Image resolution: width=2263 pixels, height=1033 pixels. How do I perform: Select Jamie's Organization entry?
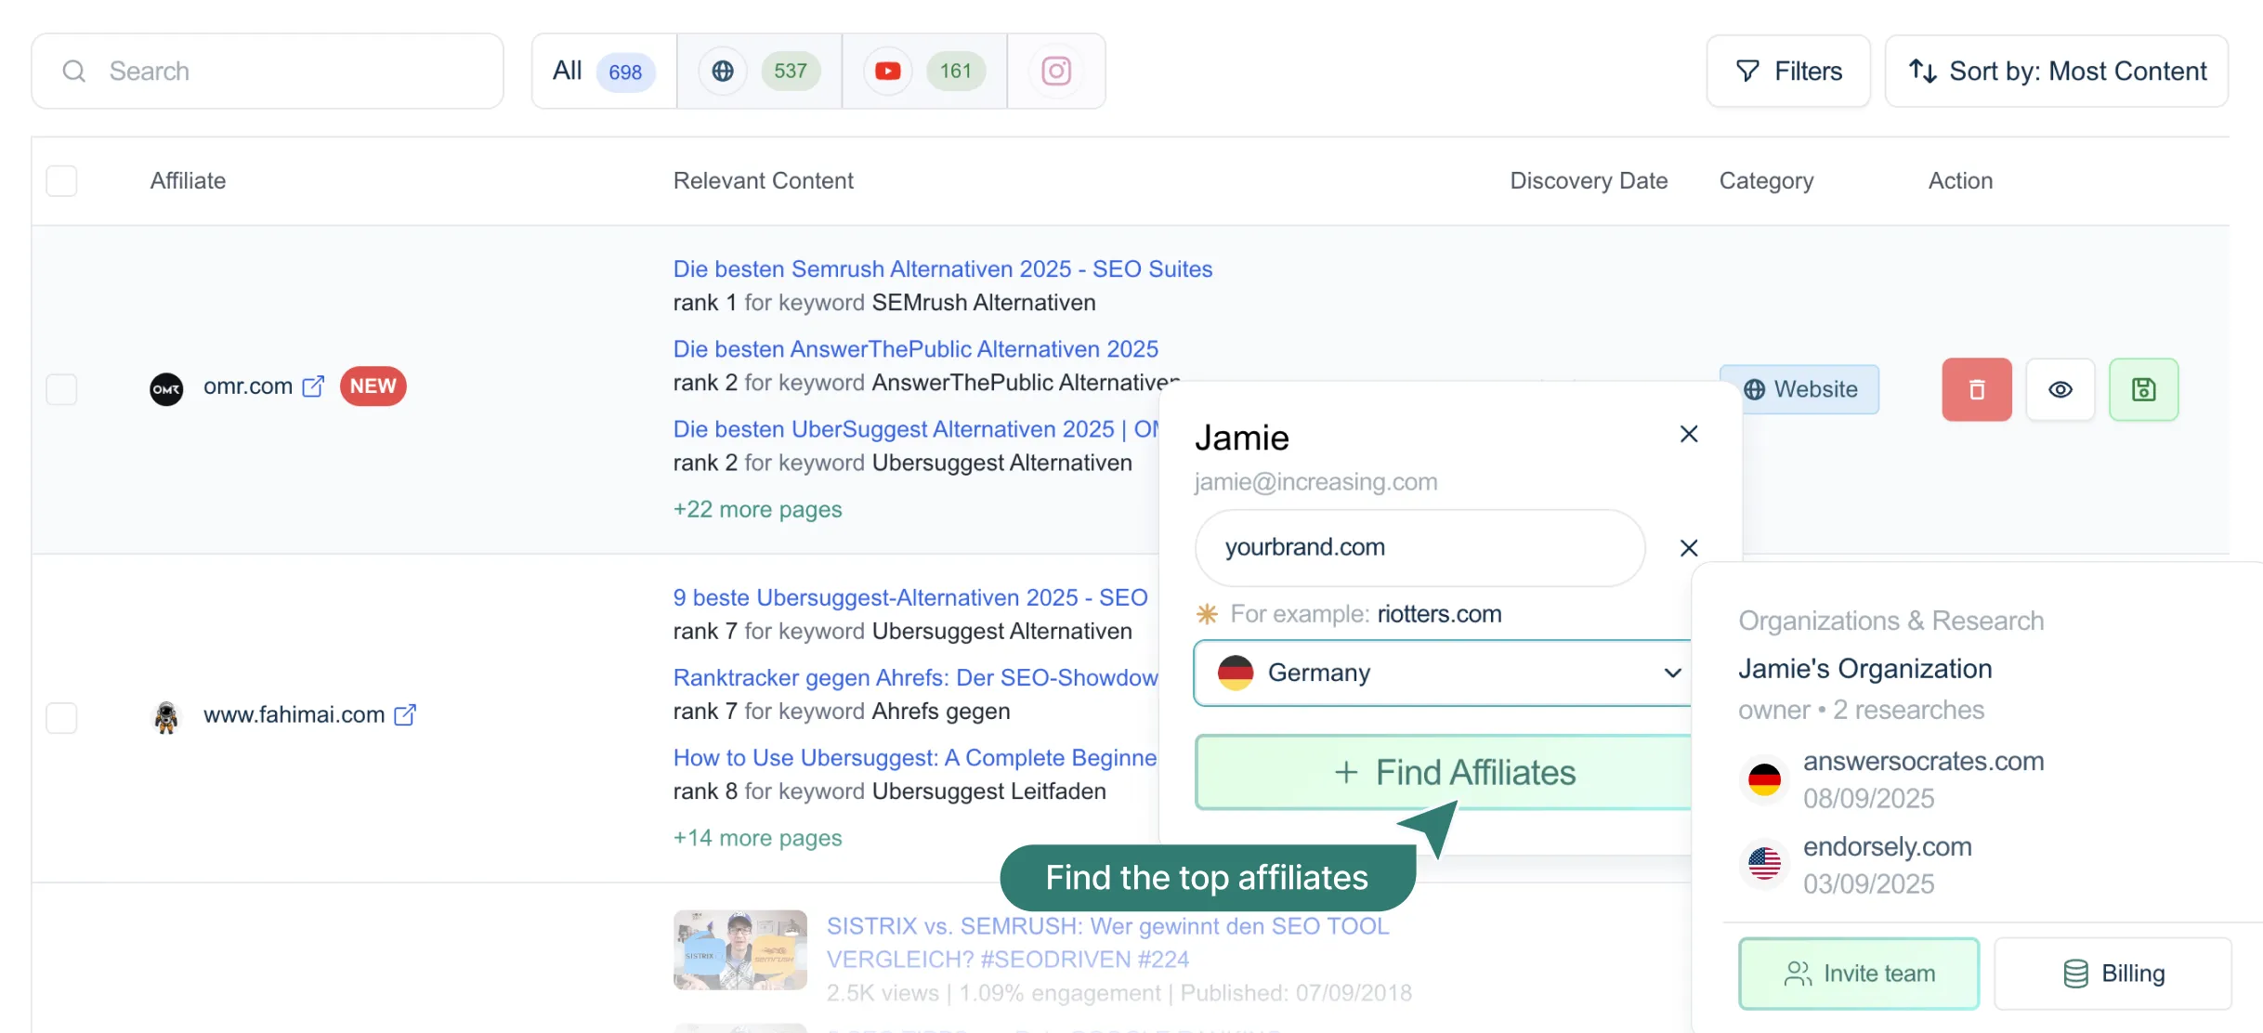tap(1865, 669)
